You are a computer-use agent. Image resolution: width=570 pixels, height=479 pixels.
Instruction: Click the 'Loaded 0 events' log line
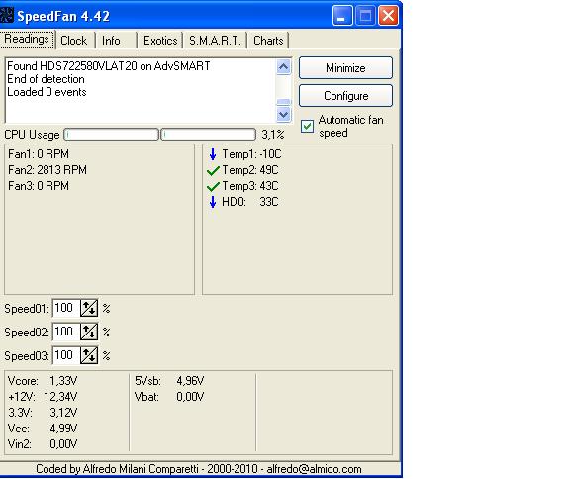(47, 92)
